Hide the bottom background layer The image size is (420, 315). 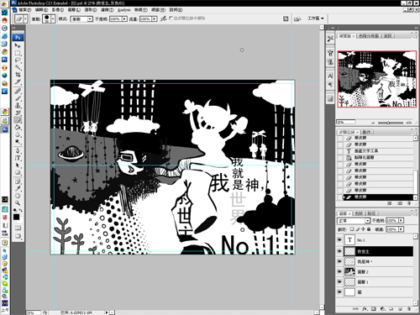coord(339,292)
